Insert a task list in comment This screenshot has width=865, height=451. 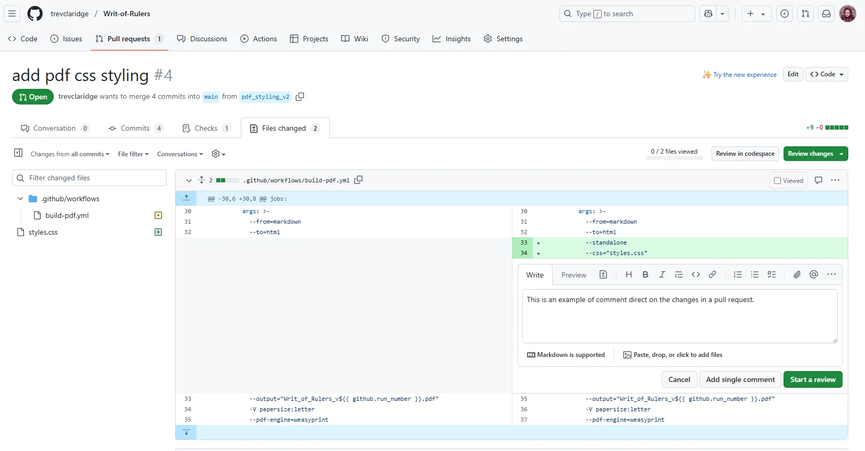(x=772, y=275)
